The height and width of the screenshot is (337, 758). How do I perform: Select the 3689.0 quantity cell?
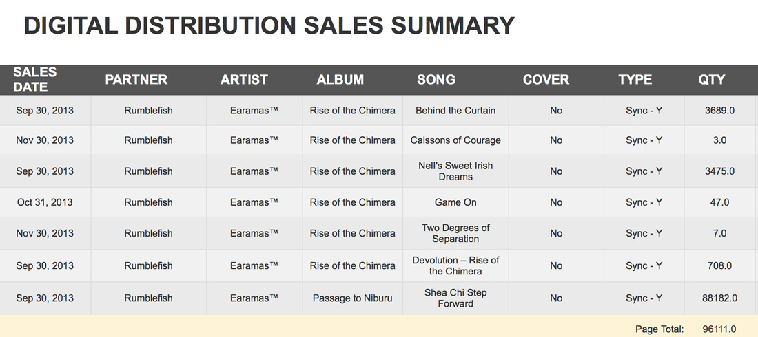(x=720, y=111)
